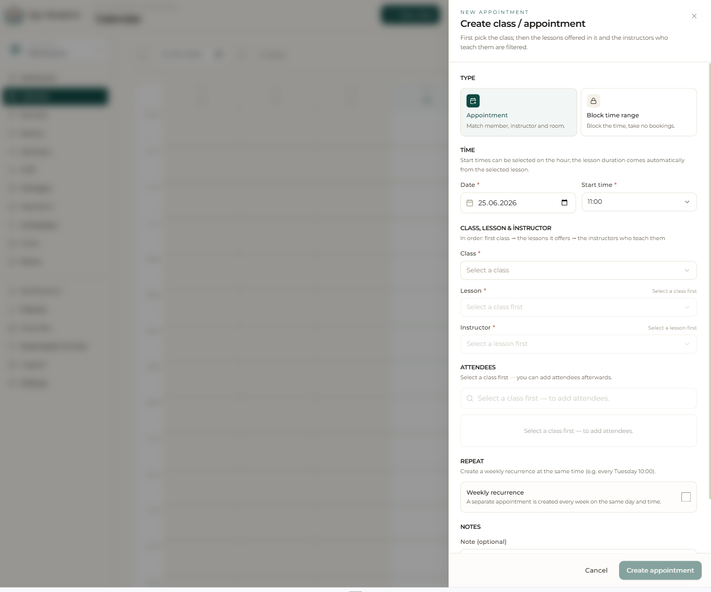Click the chevron arrow in Class field

pos(687,270)
